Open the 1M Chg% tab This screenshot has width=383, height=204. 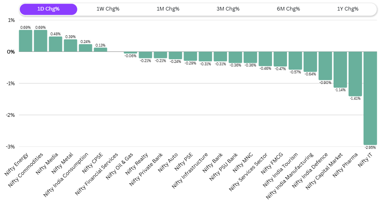[x=168, y=9]
